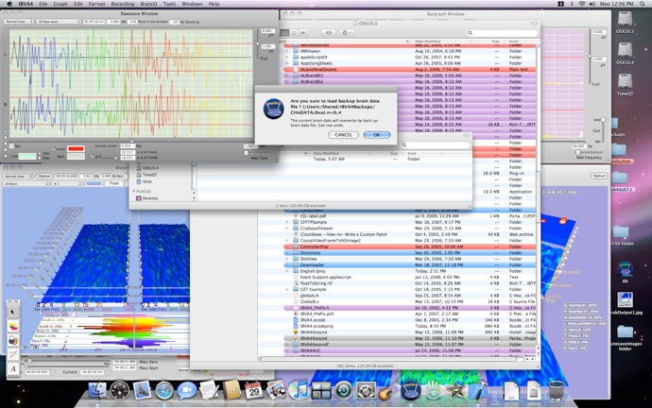Launch GarageBand from the Dock
The image size is (652, 408).
click(387, 391)
